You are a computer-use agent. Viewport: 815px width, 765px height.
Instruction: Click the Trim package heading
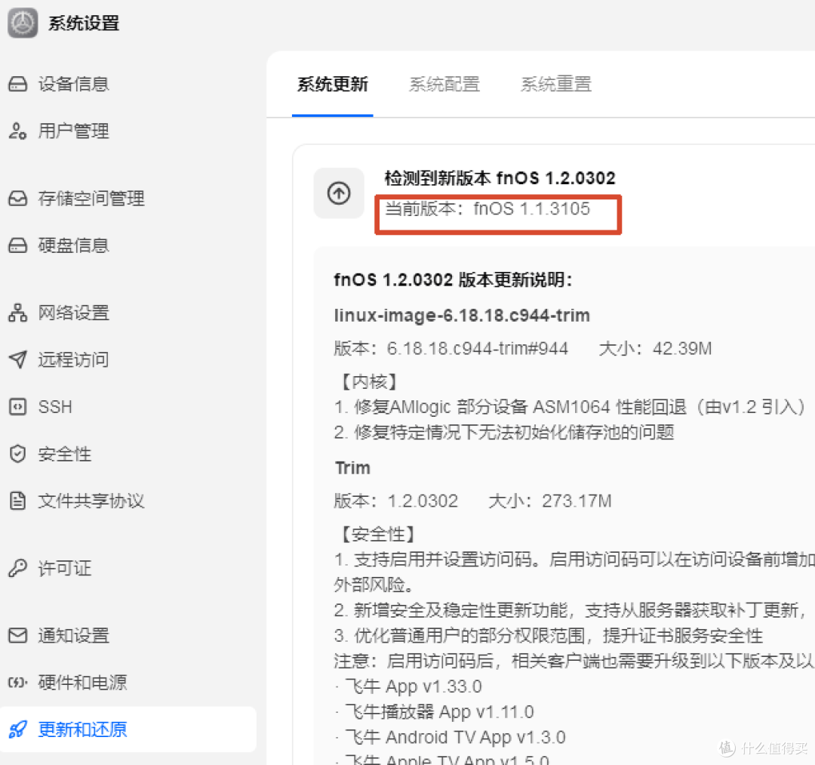point(352,468)
